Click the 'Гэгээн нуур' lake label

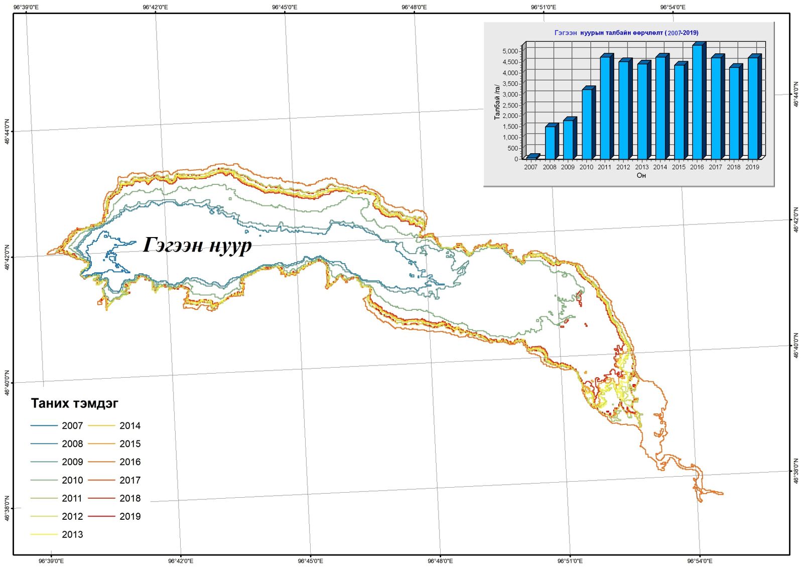click(x=197, y=245)
